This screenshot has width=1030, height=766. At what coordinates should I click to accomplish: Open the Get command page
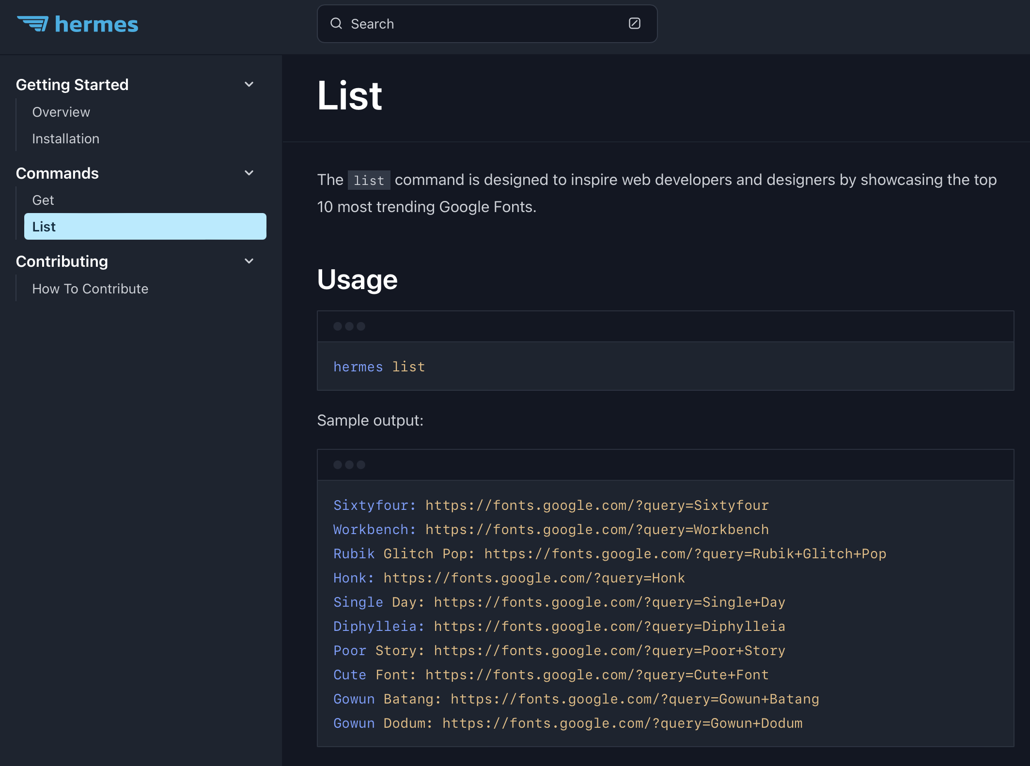click(x=43, y=200)
